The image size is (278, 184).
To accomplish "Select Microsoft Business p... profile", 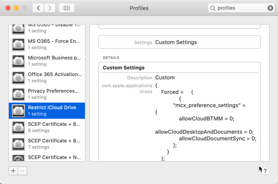I will (54, 61).
